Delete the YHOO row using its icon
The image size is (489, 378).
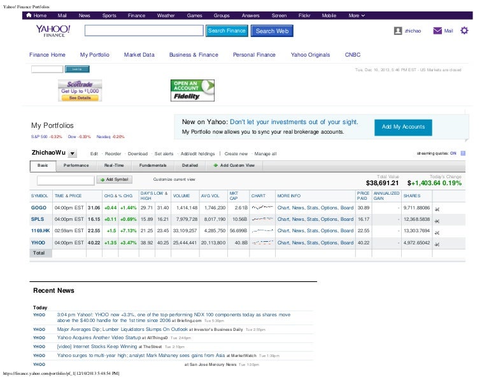point(437,244)
